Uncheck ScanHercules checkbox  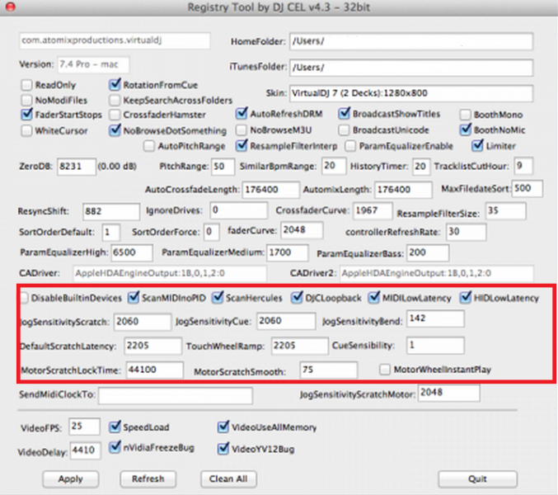point(218,297)
